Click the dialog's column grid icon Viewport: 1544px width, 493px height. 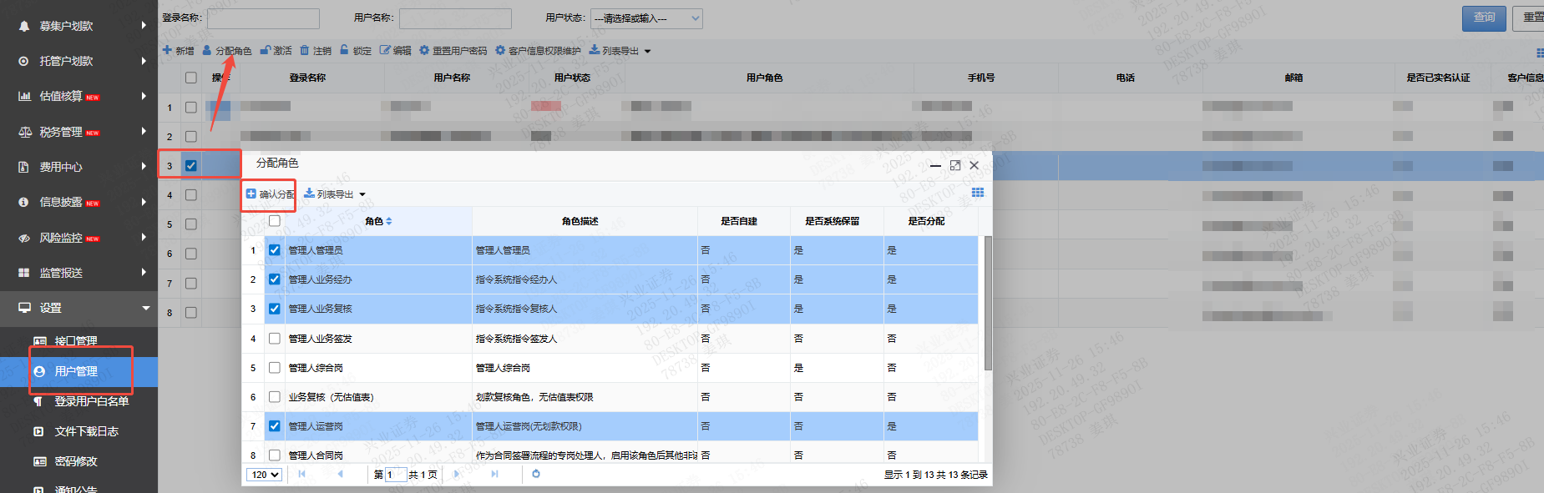click(978, 193)
